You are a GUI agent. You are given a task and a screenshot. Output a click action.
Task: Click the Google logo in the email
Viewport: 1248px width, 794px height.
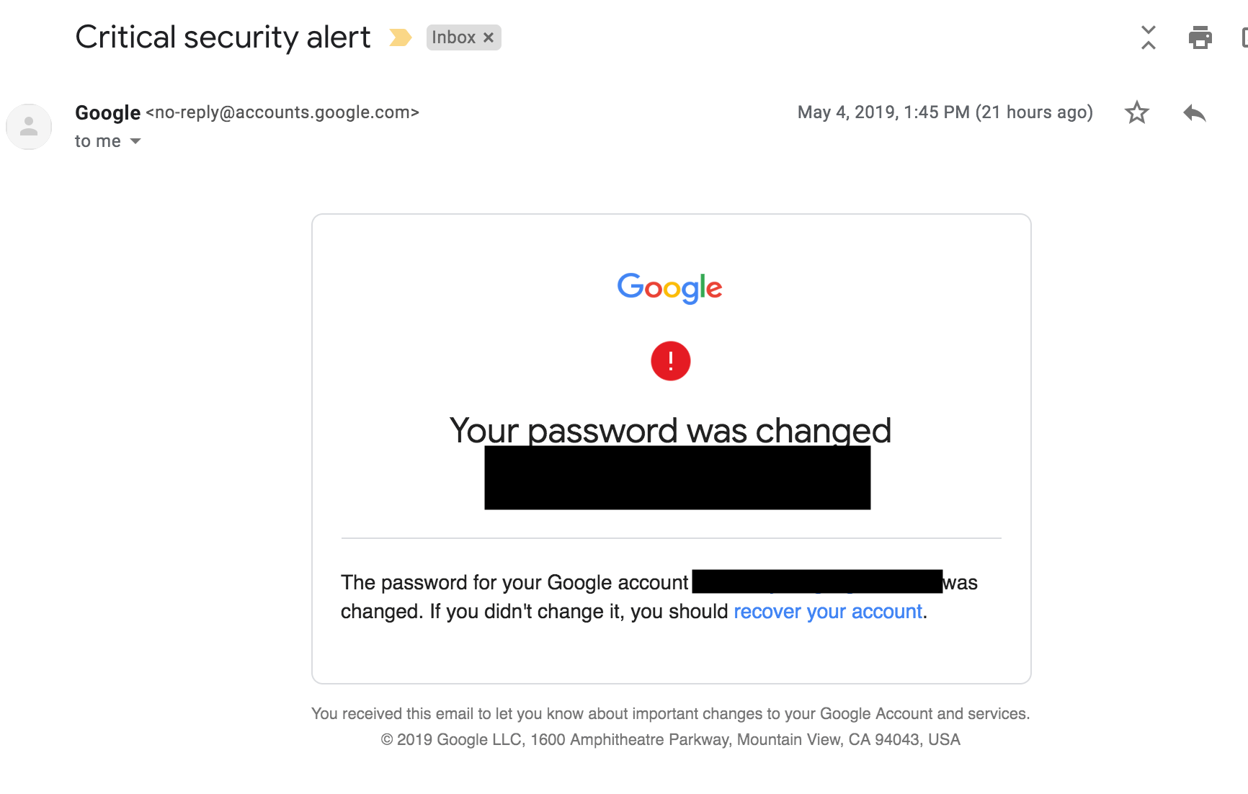(669, 287)
